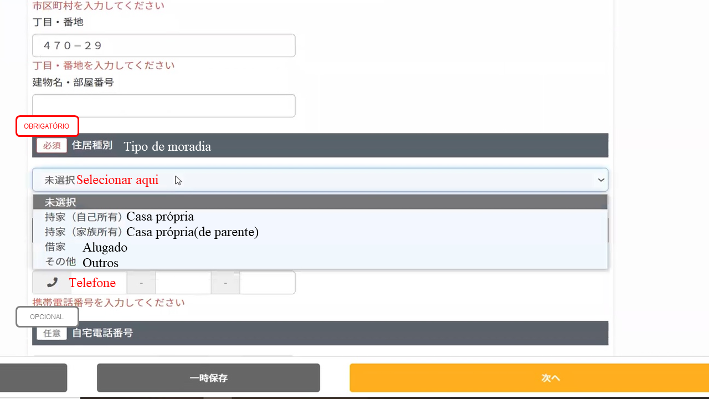Click the Tipo de moradia header text
This screenshot has height=399, width=709.
point(167,146)
